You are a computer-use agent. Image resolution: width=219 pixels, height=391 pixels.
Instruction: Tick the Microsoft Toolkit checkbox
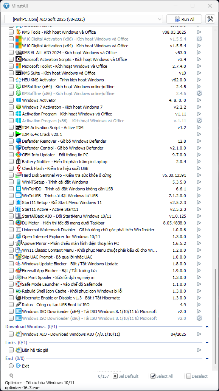pyautogui.click(x=11, y=66)
